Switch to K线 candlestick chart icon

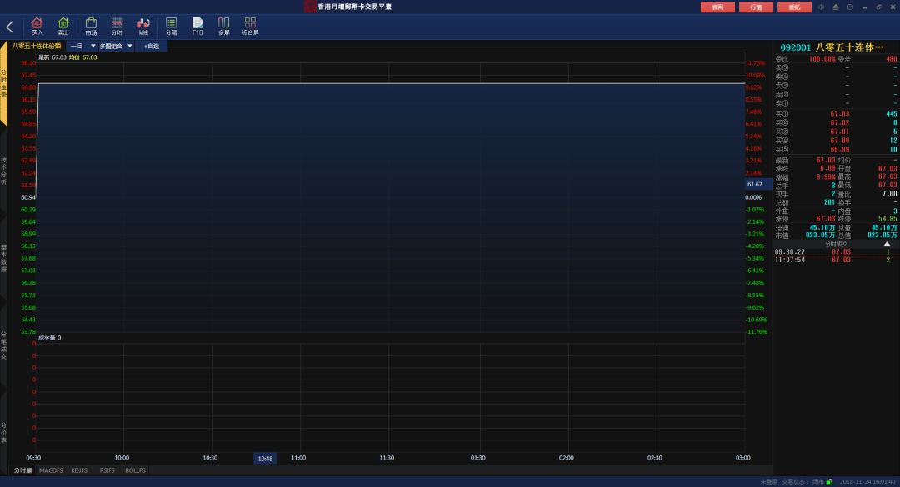pos(143,26)
